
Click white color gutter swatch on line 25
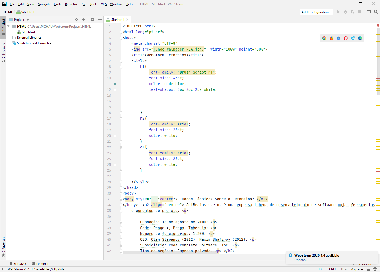click(115, 165)
